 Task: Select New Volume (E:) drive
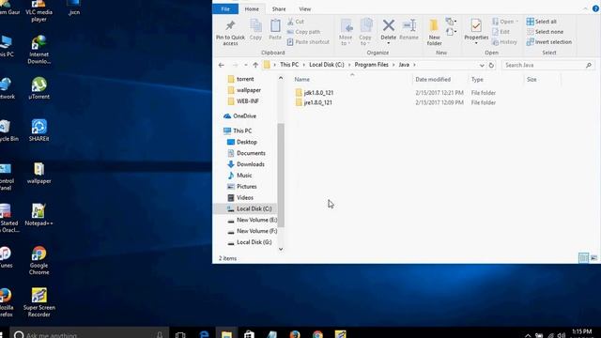click(256, 220)
